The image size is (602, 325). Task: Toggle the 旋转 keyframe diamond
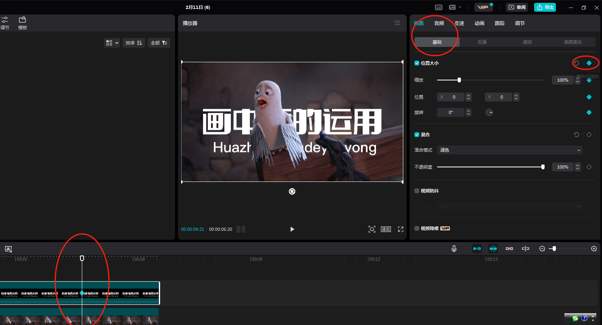click(589, 112)
